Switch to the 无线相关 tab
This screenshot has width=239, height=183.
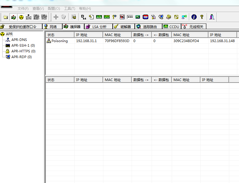coord(194,27)
